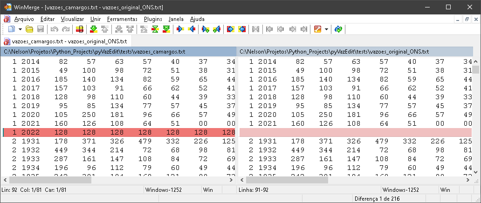
Task: Click value 479 in right pane's 1931 row
Action: click(x=382, y=141)
